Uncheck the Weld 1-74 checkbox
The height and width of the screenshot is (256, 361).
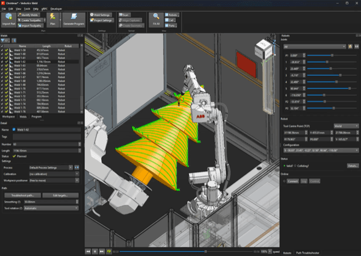[2, 104]
